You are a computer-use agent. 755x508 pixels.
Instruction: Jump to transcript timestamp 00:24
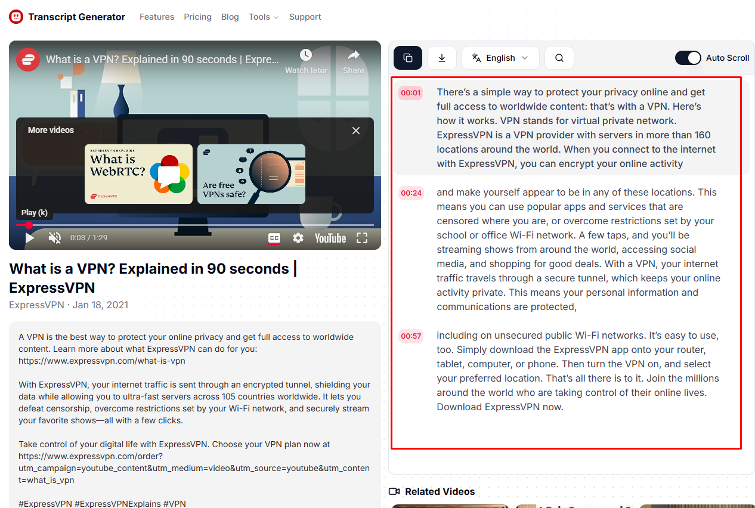pyautogui.click(x=411, y=193)
